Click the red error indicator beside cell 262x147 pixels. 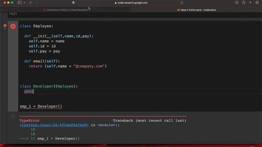(x=5, y=25)
